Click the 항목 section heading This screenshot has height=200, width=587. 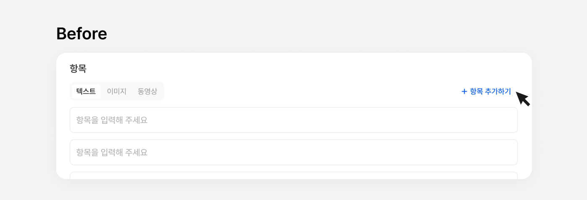click(78, 69)
